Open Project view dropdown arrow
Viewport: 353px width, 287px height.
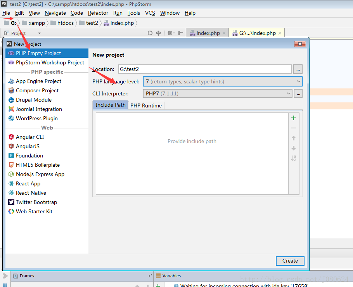(x=39, y=33)
